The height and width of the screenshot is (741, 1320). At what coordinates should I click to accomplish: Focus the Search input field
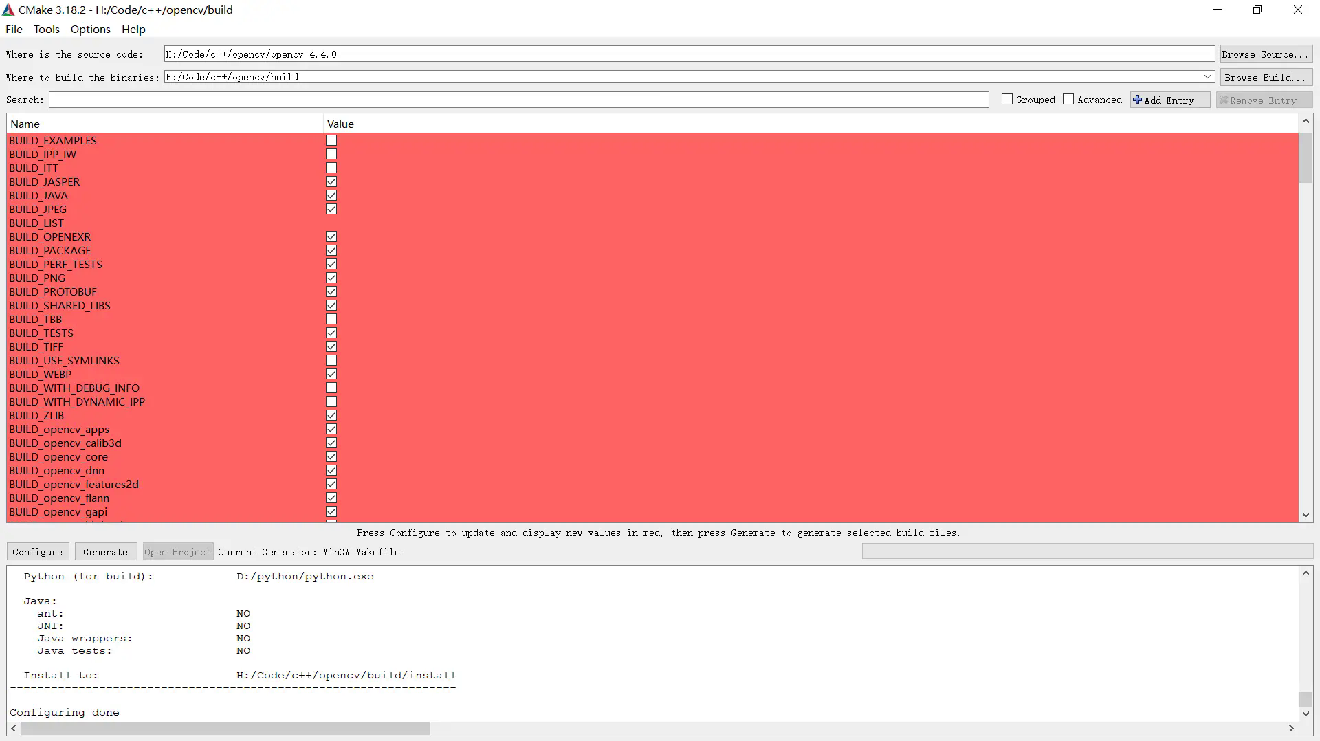[518, 100]
